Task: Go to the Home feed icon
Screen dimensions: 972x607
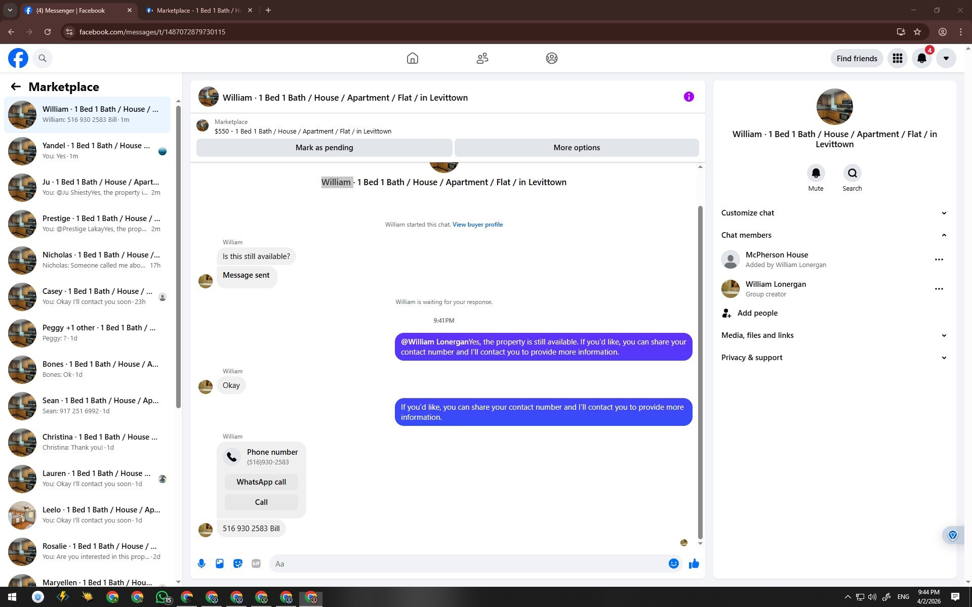Action: (413, 58)
